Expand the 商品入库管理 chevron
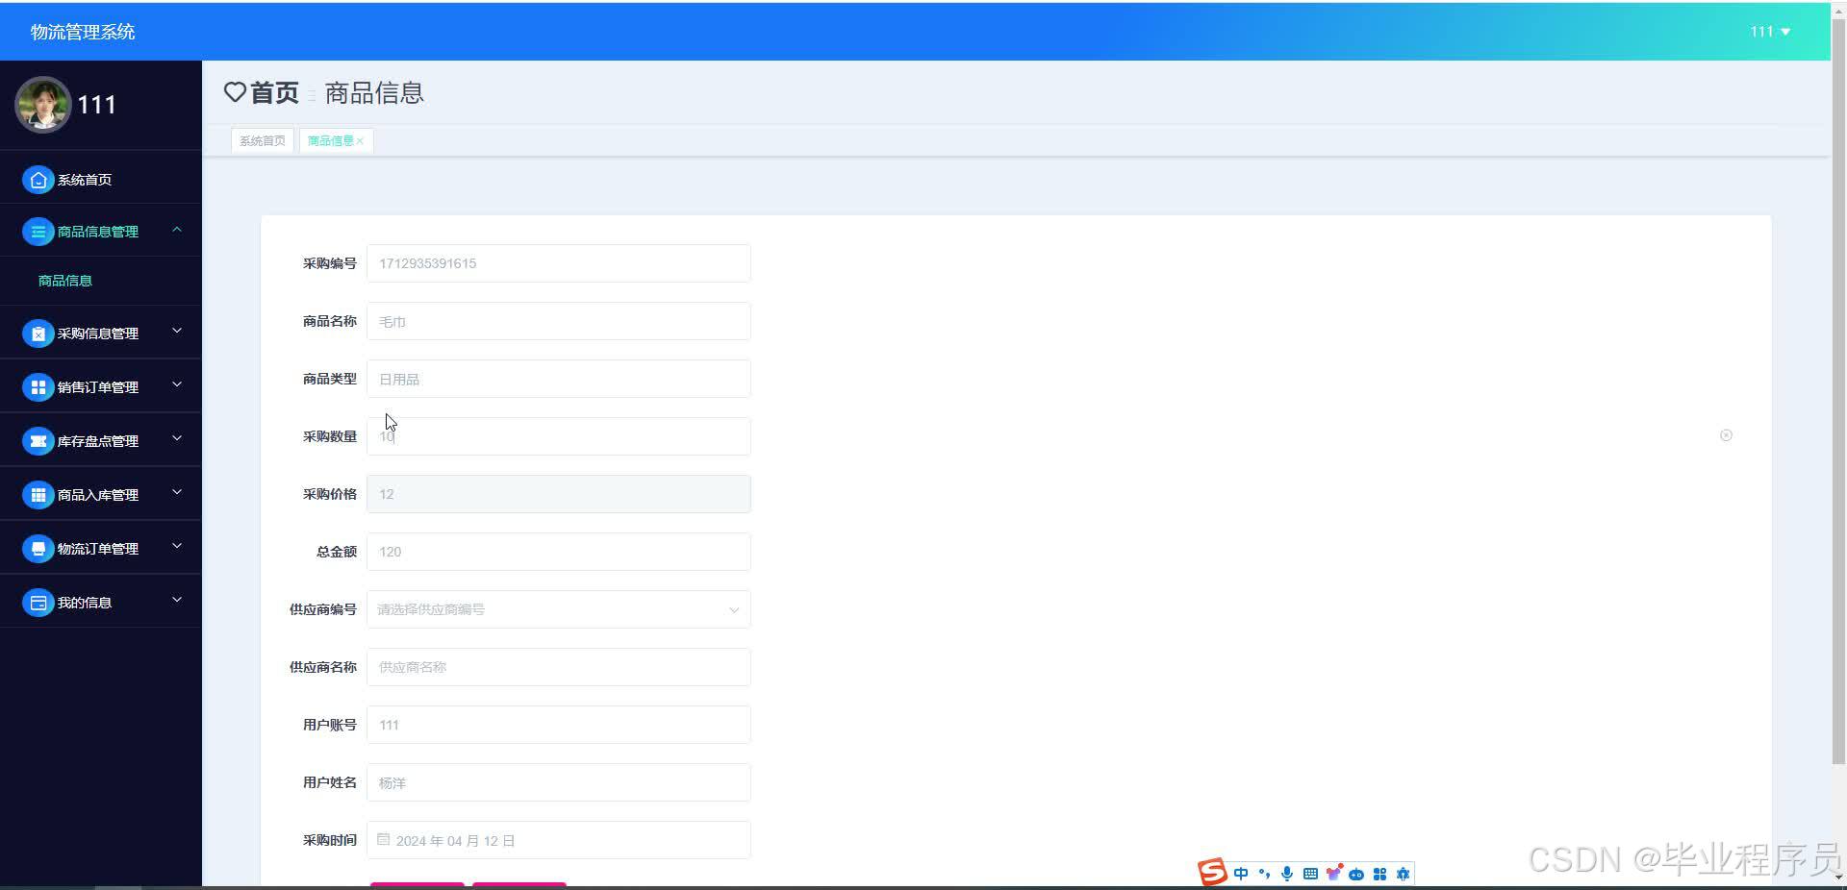 pyautogui.click(x=177, y=493)
